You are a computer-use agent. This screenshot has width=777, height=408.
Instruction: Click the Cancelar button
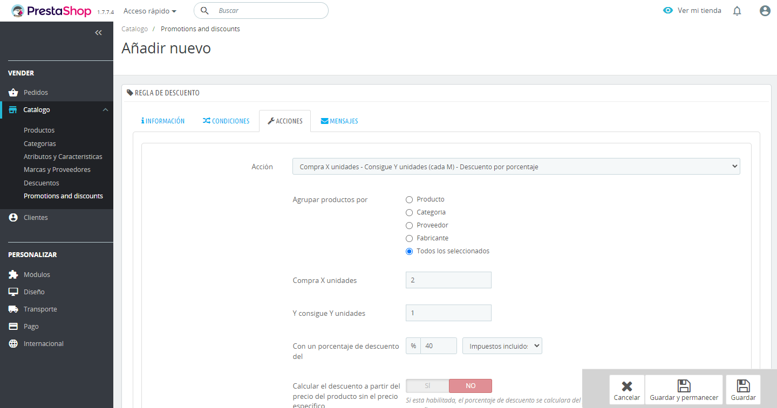626,390
